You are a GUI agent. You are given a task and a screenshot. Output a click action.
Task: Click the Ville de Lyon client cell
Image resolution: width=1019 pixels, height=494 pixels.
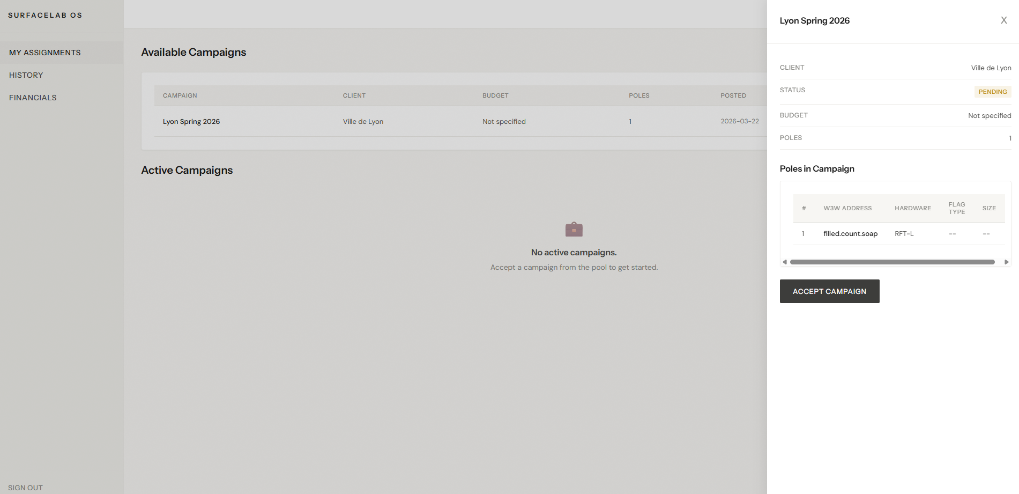[x=363, y=122]
